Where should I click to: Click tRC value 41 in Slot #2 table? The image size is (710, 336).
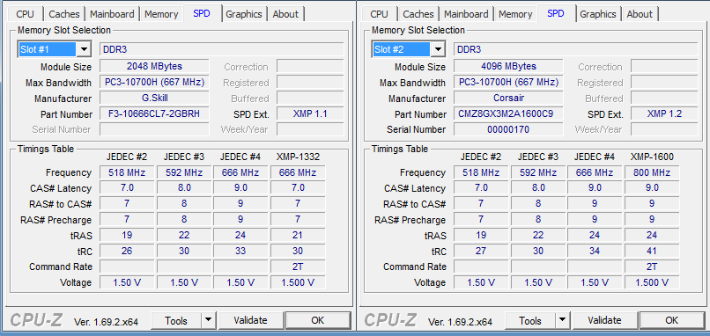tap(652, 251)
